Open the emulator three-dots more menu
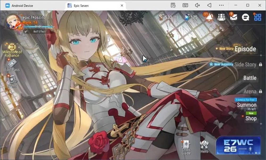266x160 pixels. pos(221,5)
